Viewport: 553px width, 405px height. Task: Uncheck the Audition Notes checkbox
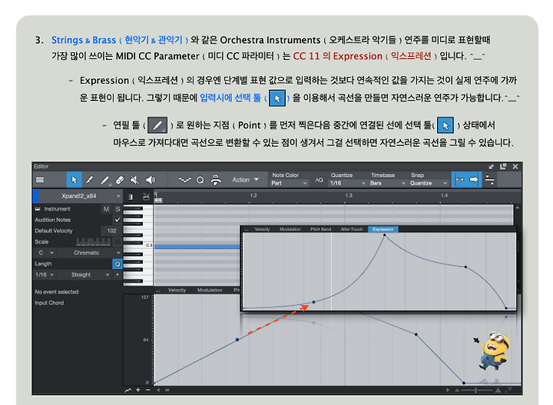pyautogui.click(x=118, y=220)
